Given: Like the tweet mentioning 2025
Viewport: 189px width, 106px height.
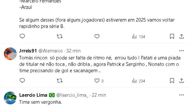Looking at the screenshot, I should [x=97, y=36].
